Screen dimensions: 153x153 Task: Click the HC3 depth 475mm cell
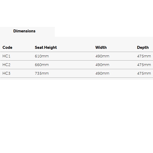[144, 73]
